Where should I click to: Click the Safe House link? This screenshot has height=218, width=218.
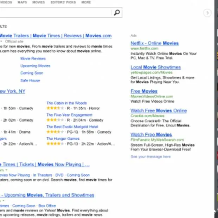tap(30, 81)
